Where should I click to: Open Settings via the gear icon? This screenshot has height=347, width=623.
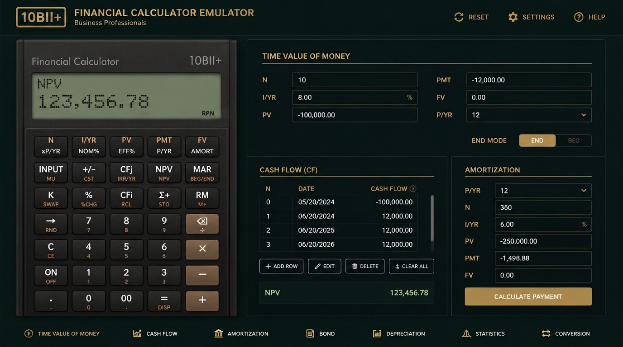[x=513, y=17]
